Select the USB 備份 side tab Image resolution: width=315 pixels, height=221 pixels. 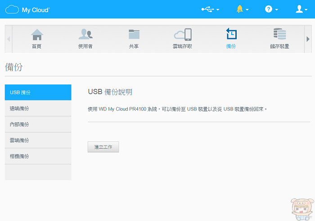click(x=38, y=92)
